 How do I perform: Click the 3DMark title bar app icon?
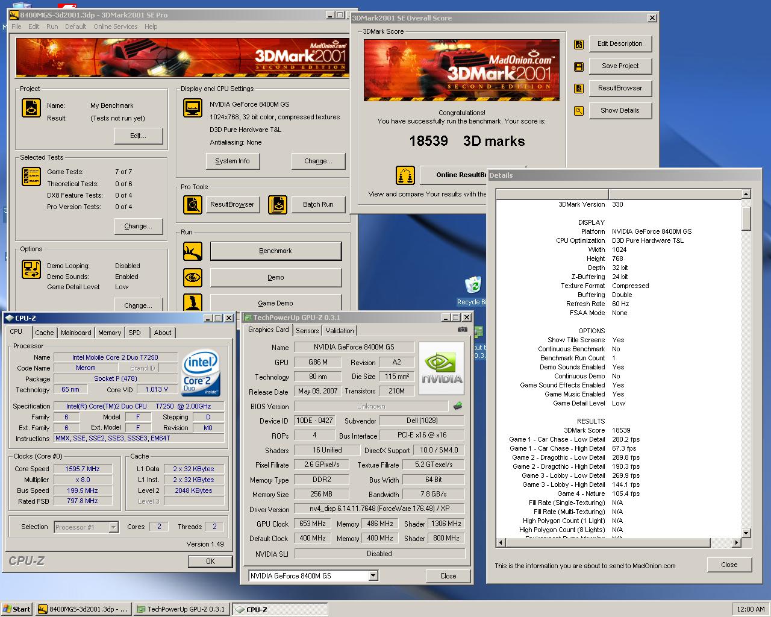(x=14, y=15)
